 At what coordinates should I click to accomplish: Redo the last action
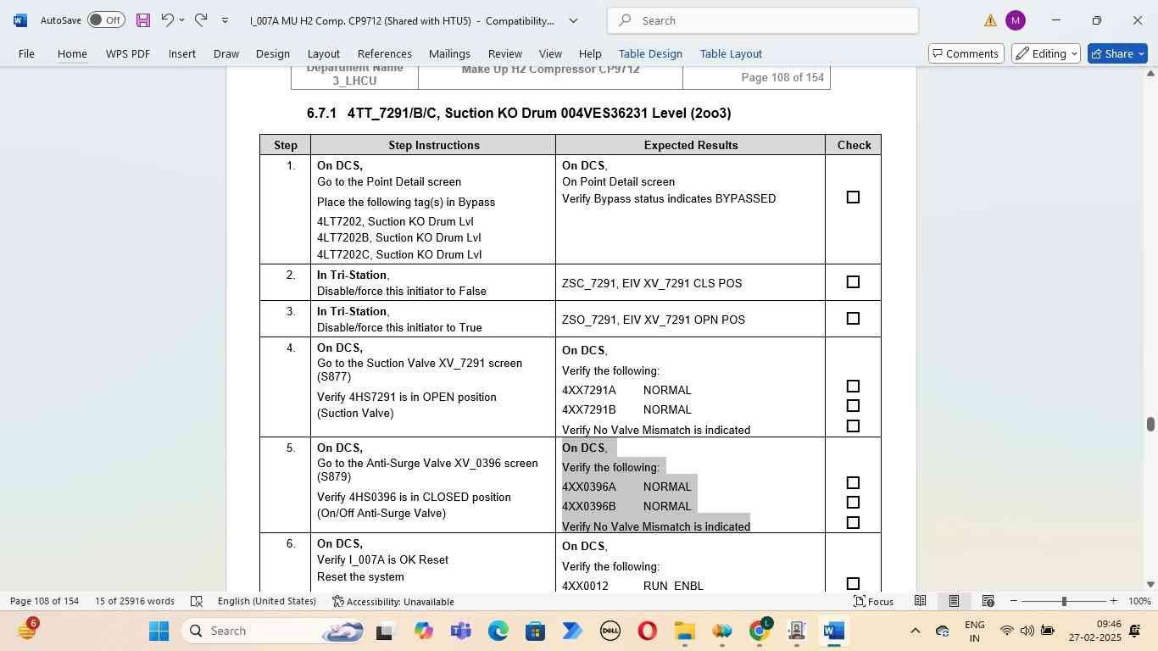[201, 20]
